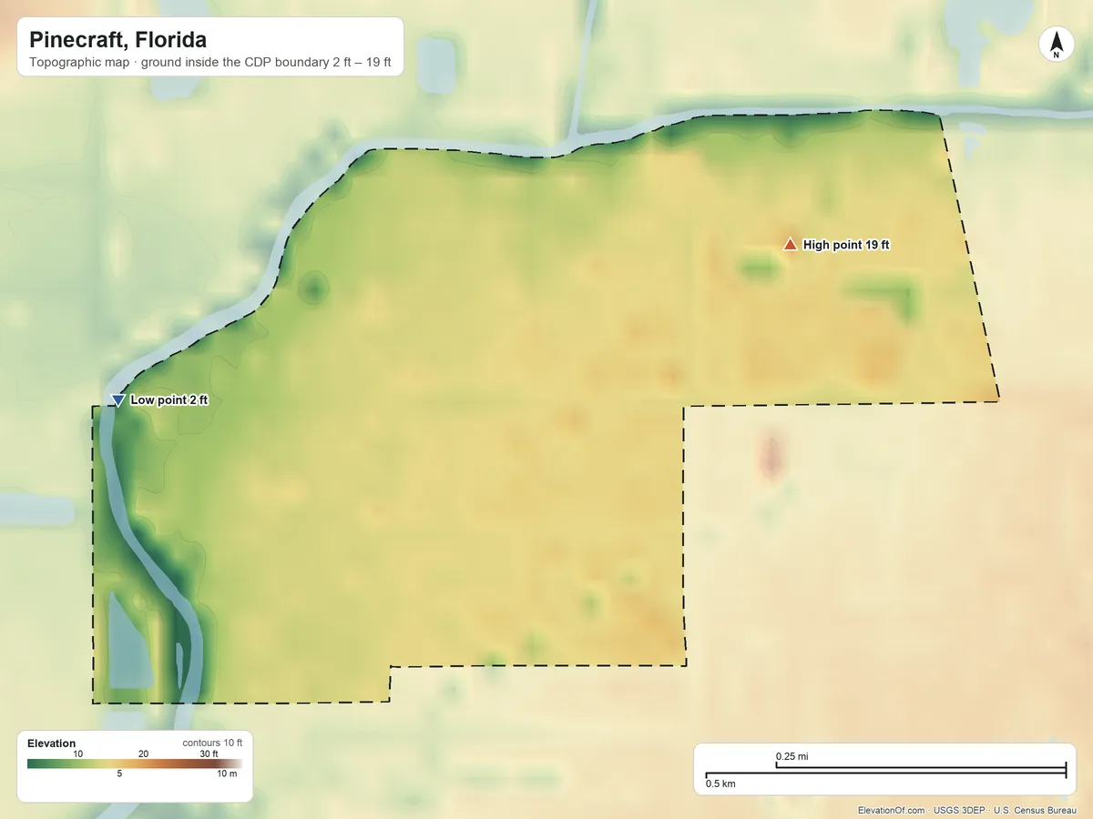
Task: Click the 'Pinecraft, Florida' map title
Action: (117, 40)
